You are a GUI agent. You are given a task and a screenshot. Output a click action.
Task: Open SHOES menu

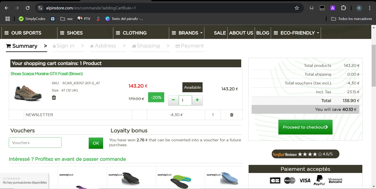pos(71,33)
